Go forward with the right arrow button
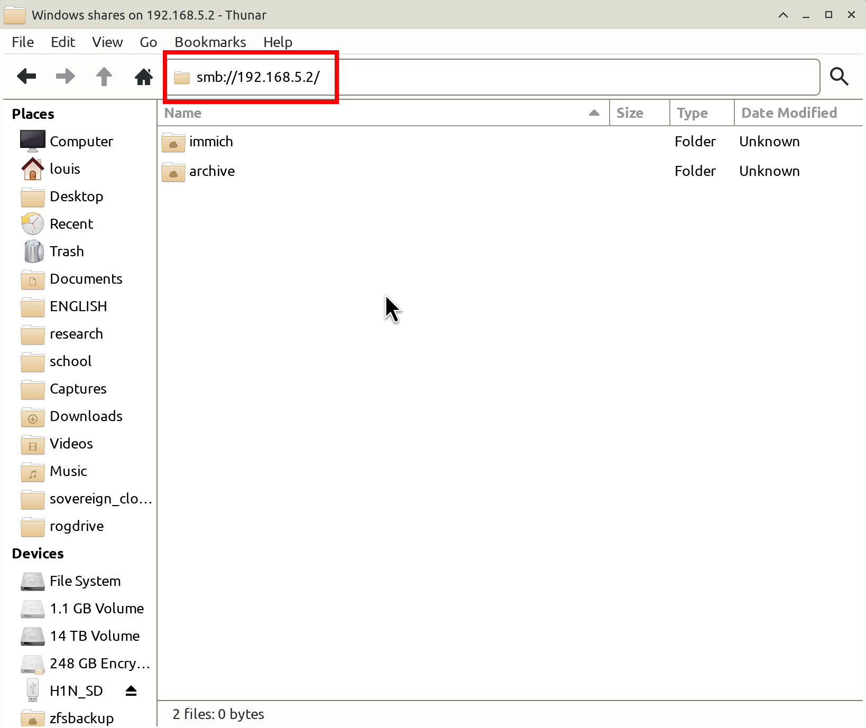This screenshot has width=866, height=728. point(66,77)
